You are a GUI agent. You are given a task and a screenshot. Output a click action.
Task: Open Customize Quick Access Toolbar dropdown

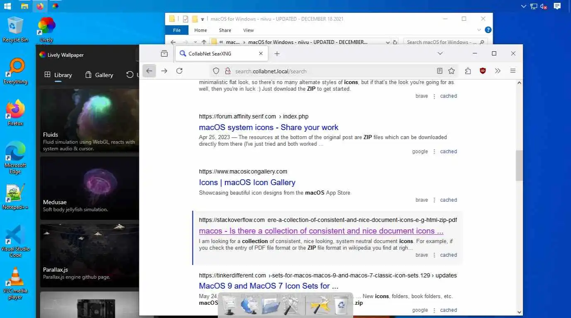(x=203, y=19)
